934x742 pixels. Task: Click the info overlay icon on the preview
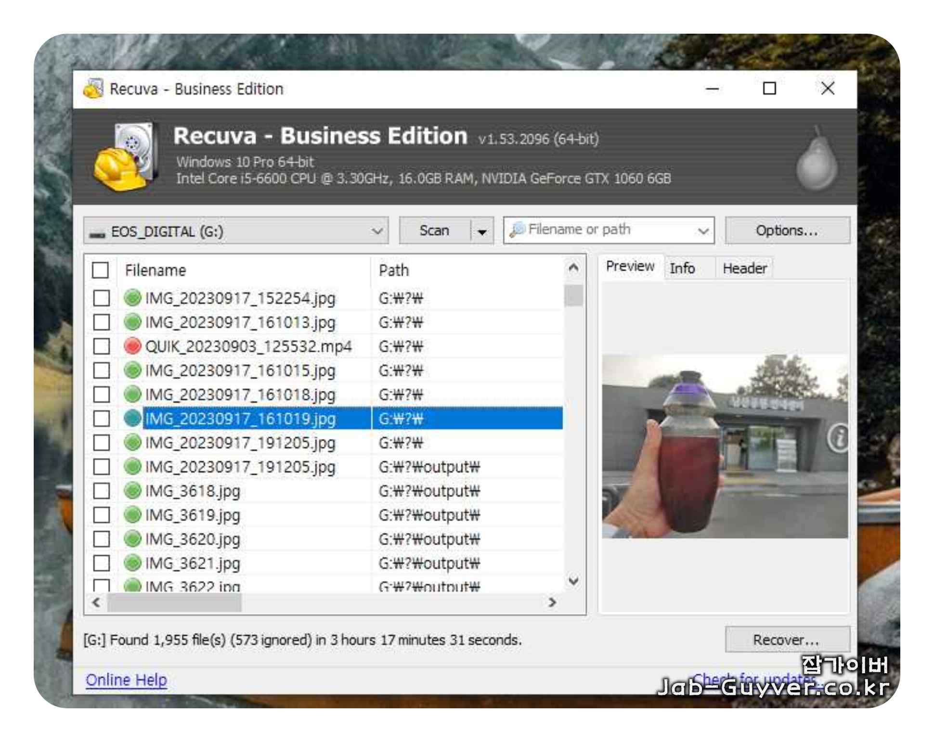(x=838, y=438)
